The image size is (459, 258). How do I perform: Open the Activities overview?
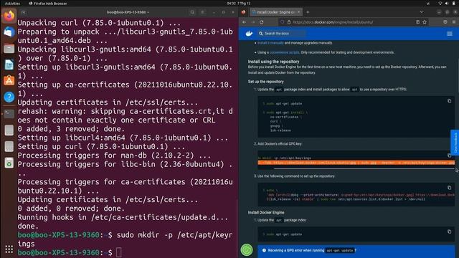(x=12, y=4)
